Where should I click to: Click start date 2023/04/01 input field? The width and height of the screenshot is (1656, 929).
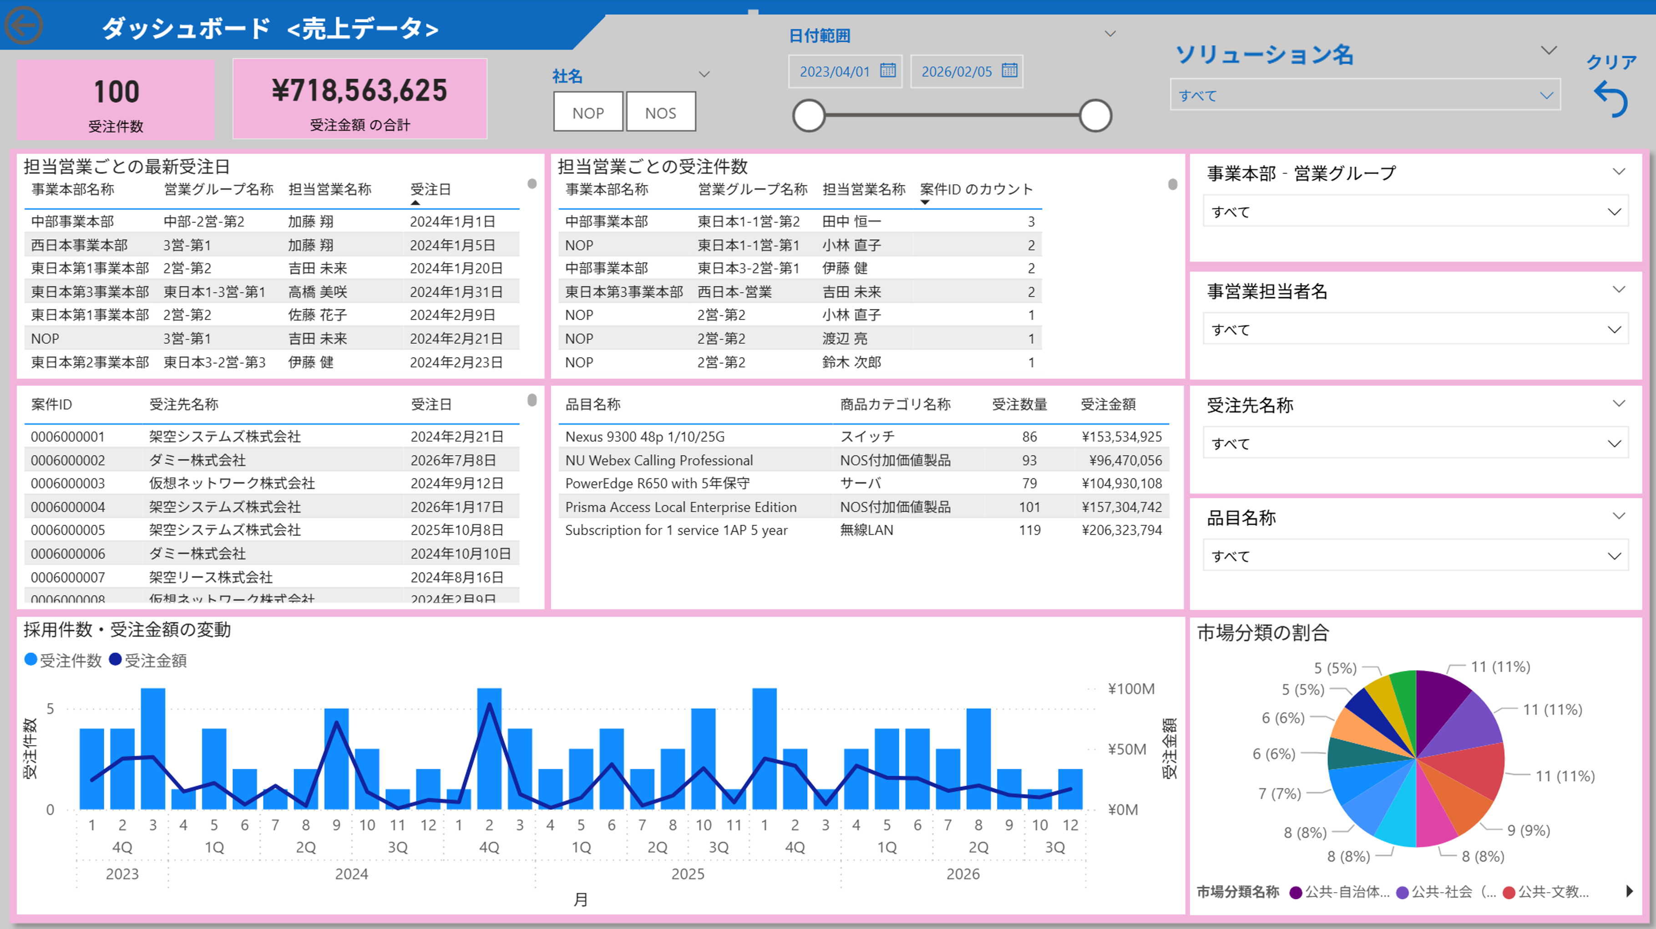click(834, 71)
